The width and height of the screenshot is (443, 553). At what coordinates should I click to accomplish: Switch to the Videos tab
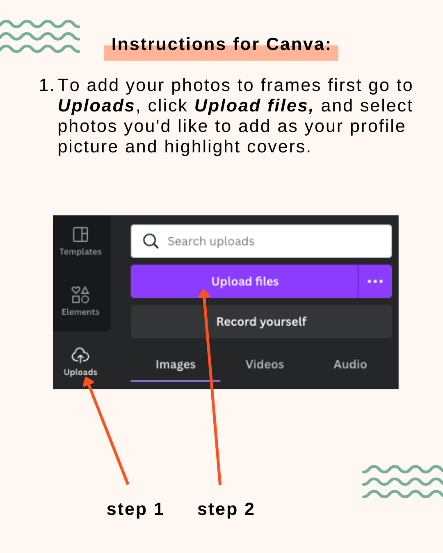[x=265, y=365]
